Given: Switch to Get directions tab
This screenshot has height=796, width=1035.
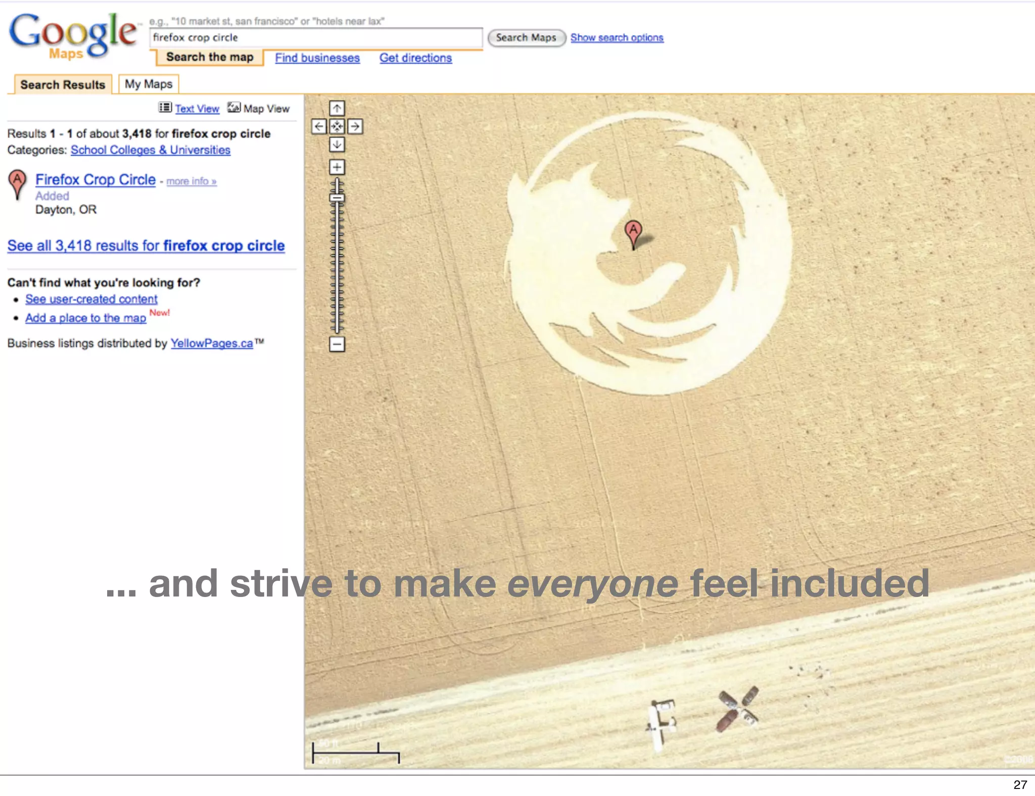Looking at the screenshot, I should pyautogui.click(x=416, y=58).
